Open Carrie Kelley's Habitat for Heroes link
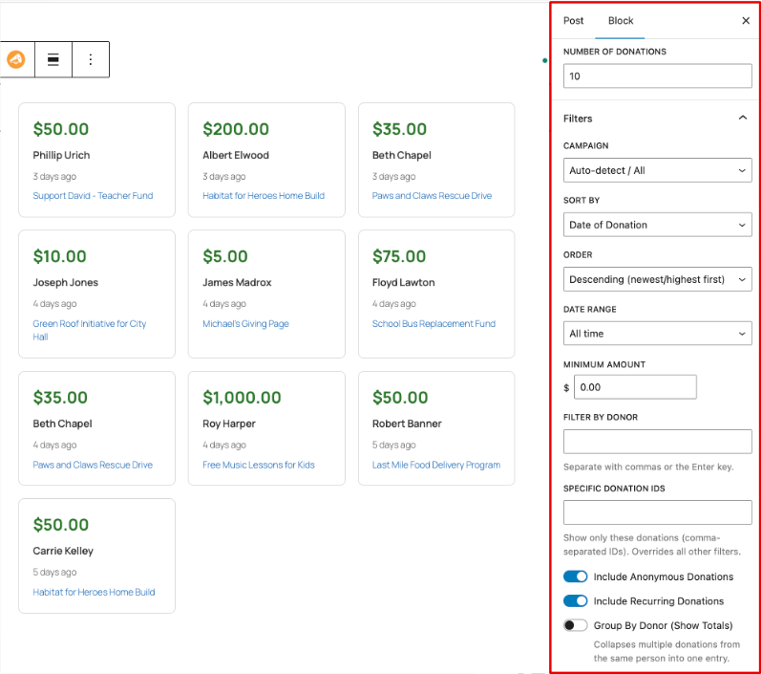762x674 pixels. click(x=94, y=592)
